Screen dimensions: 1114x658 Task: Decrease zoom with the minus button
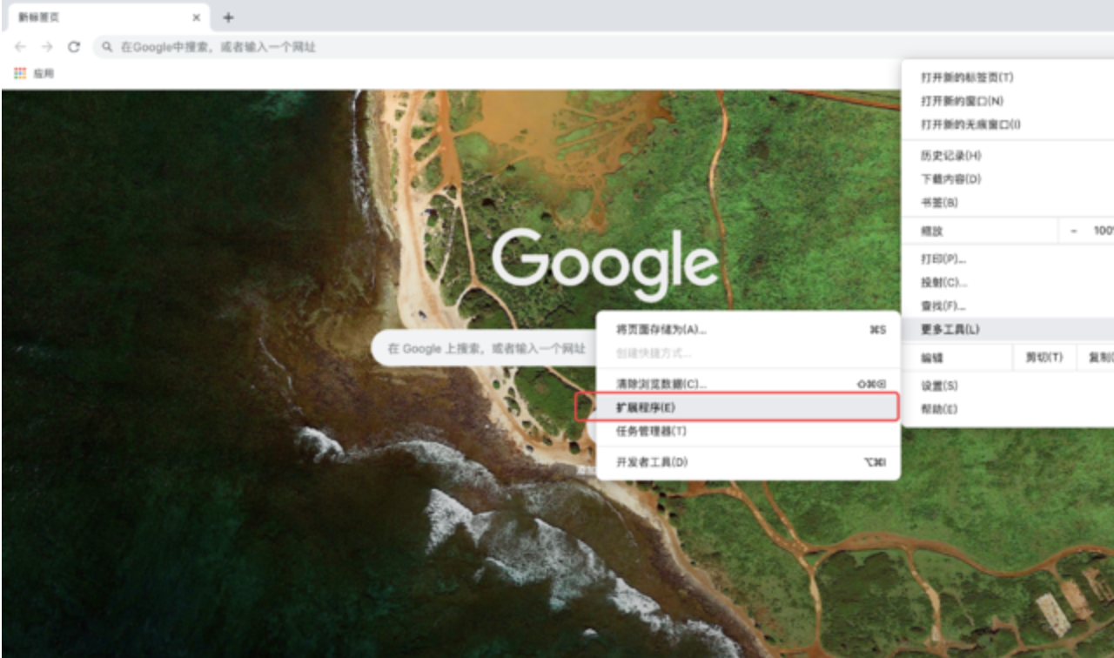(x=1074, y=232)
